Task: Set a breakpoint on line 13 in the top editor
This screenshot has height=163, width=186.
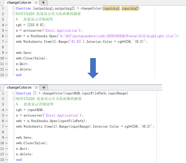Action: pyautogui.click(x=6, y=75)
